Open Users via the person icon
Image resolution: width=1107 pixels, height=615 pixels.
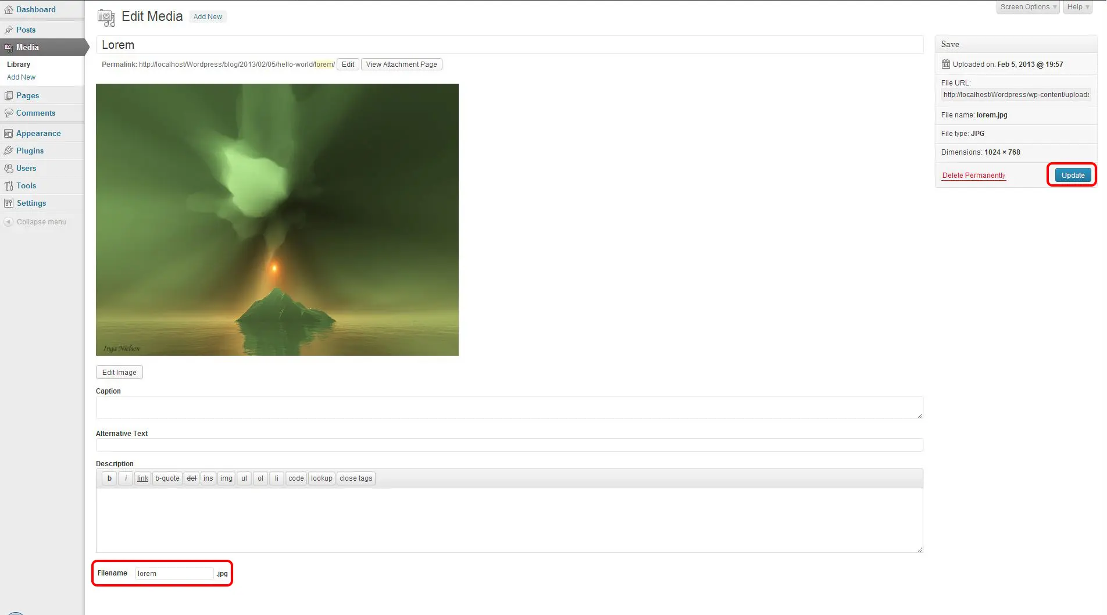pyautogui.click(x=9, y=168)
